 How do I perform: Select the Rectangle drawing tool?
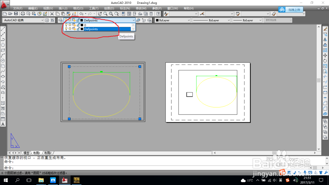[x=3, y=50]
